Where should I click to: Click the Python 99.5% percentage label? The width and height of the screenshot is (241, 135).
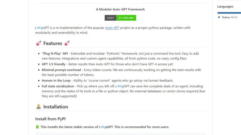pos(234,17)
